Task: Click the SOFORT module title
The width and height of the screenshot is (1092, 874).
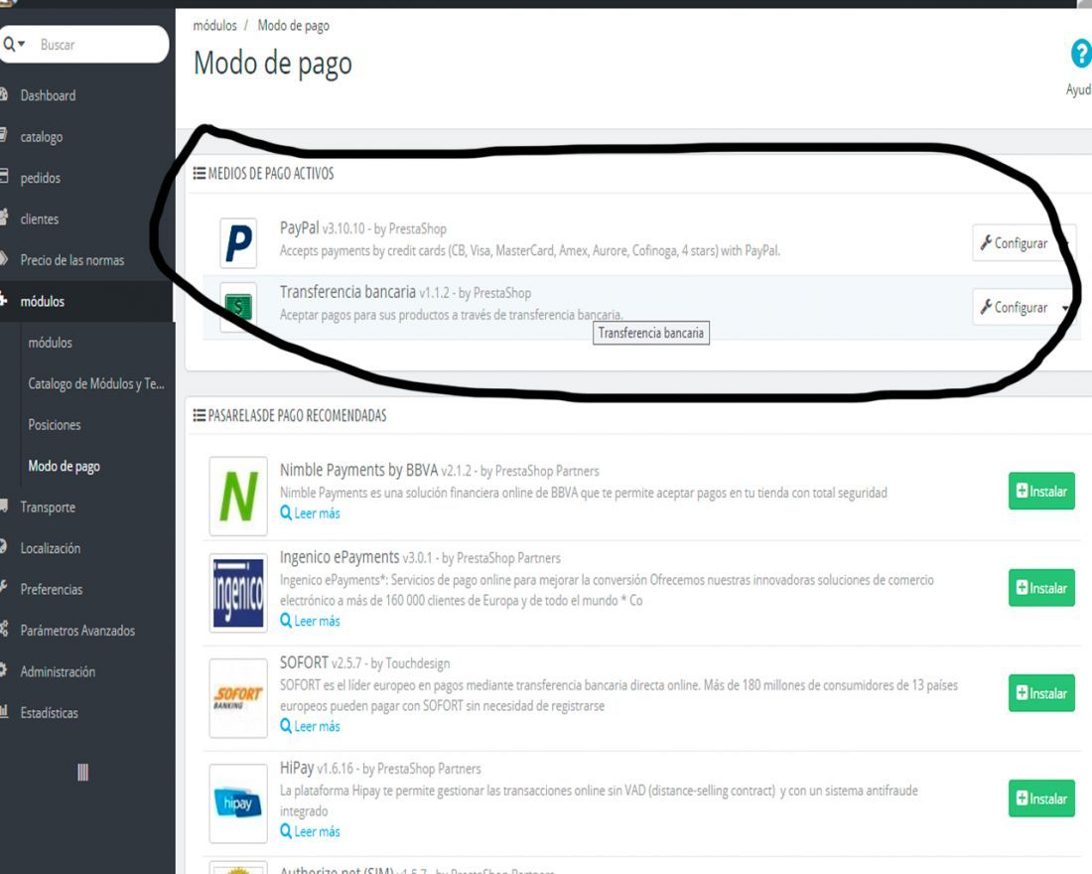Action: 304,662
